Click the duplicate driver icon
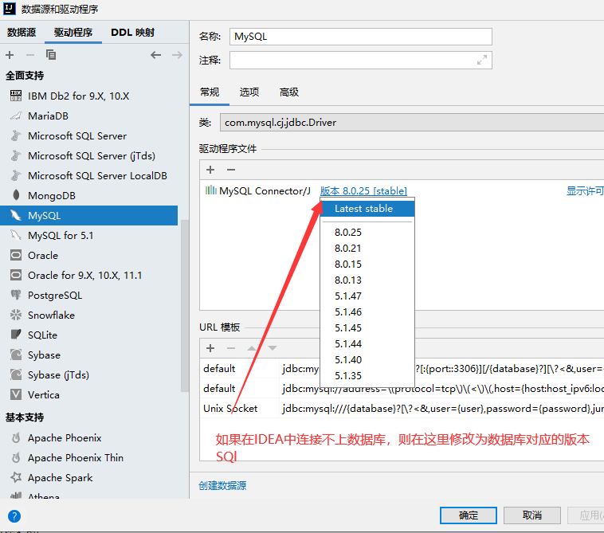Viewport: 604px width, 533px height. [51, 55]
